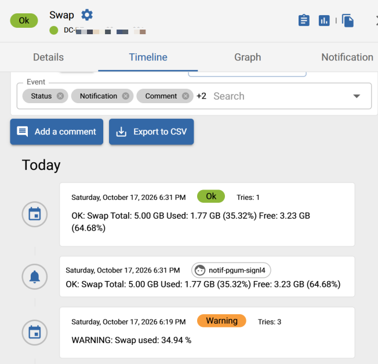
Task: Click the green Ok status badge beside Swap
Action: pyautogui.click(x=24, y=20)
